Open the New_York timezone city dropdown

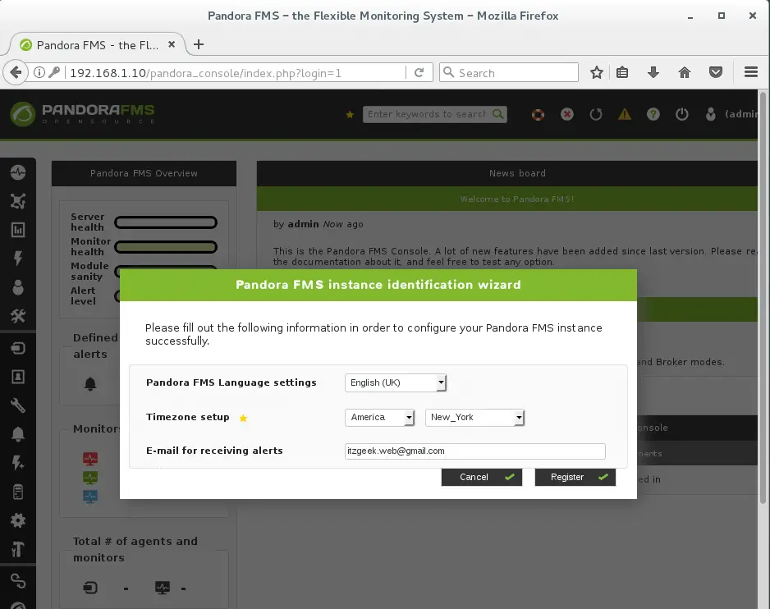click(x=474, y=418)
